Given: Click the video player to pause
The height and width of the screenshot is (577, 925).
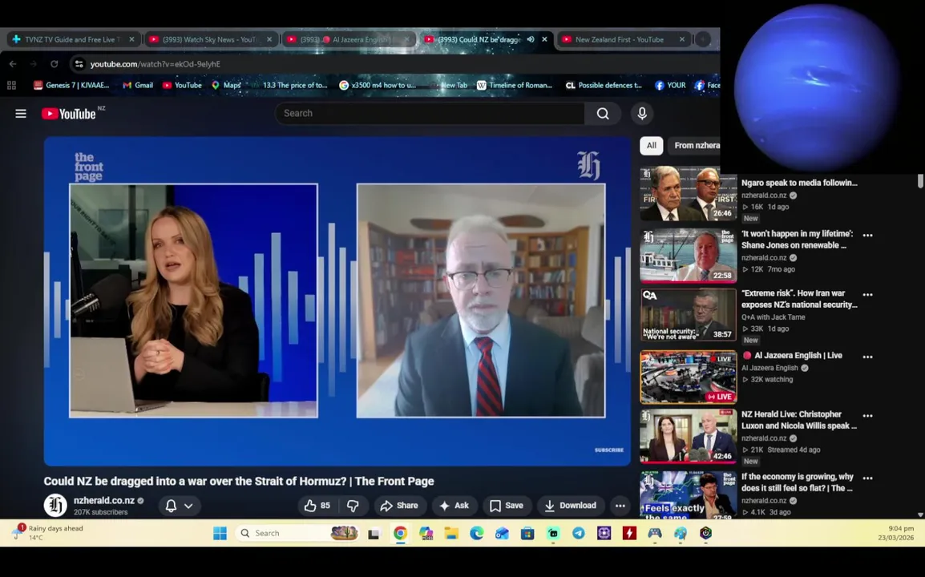Looking at the screenshot, I should [337, 301].
